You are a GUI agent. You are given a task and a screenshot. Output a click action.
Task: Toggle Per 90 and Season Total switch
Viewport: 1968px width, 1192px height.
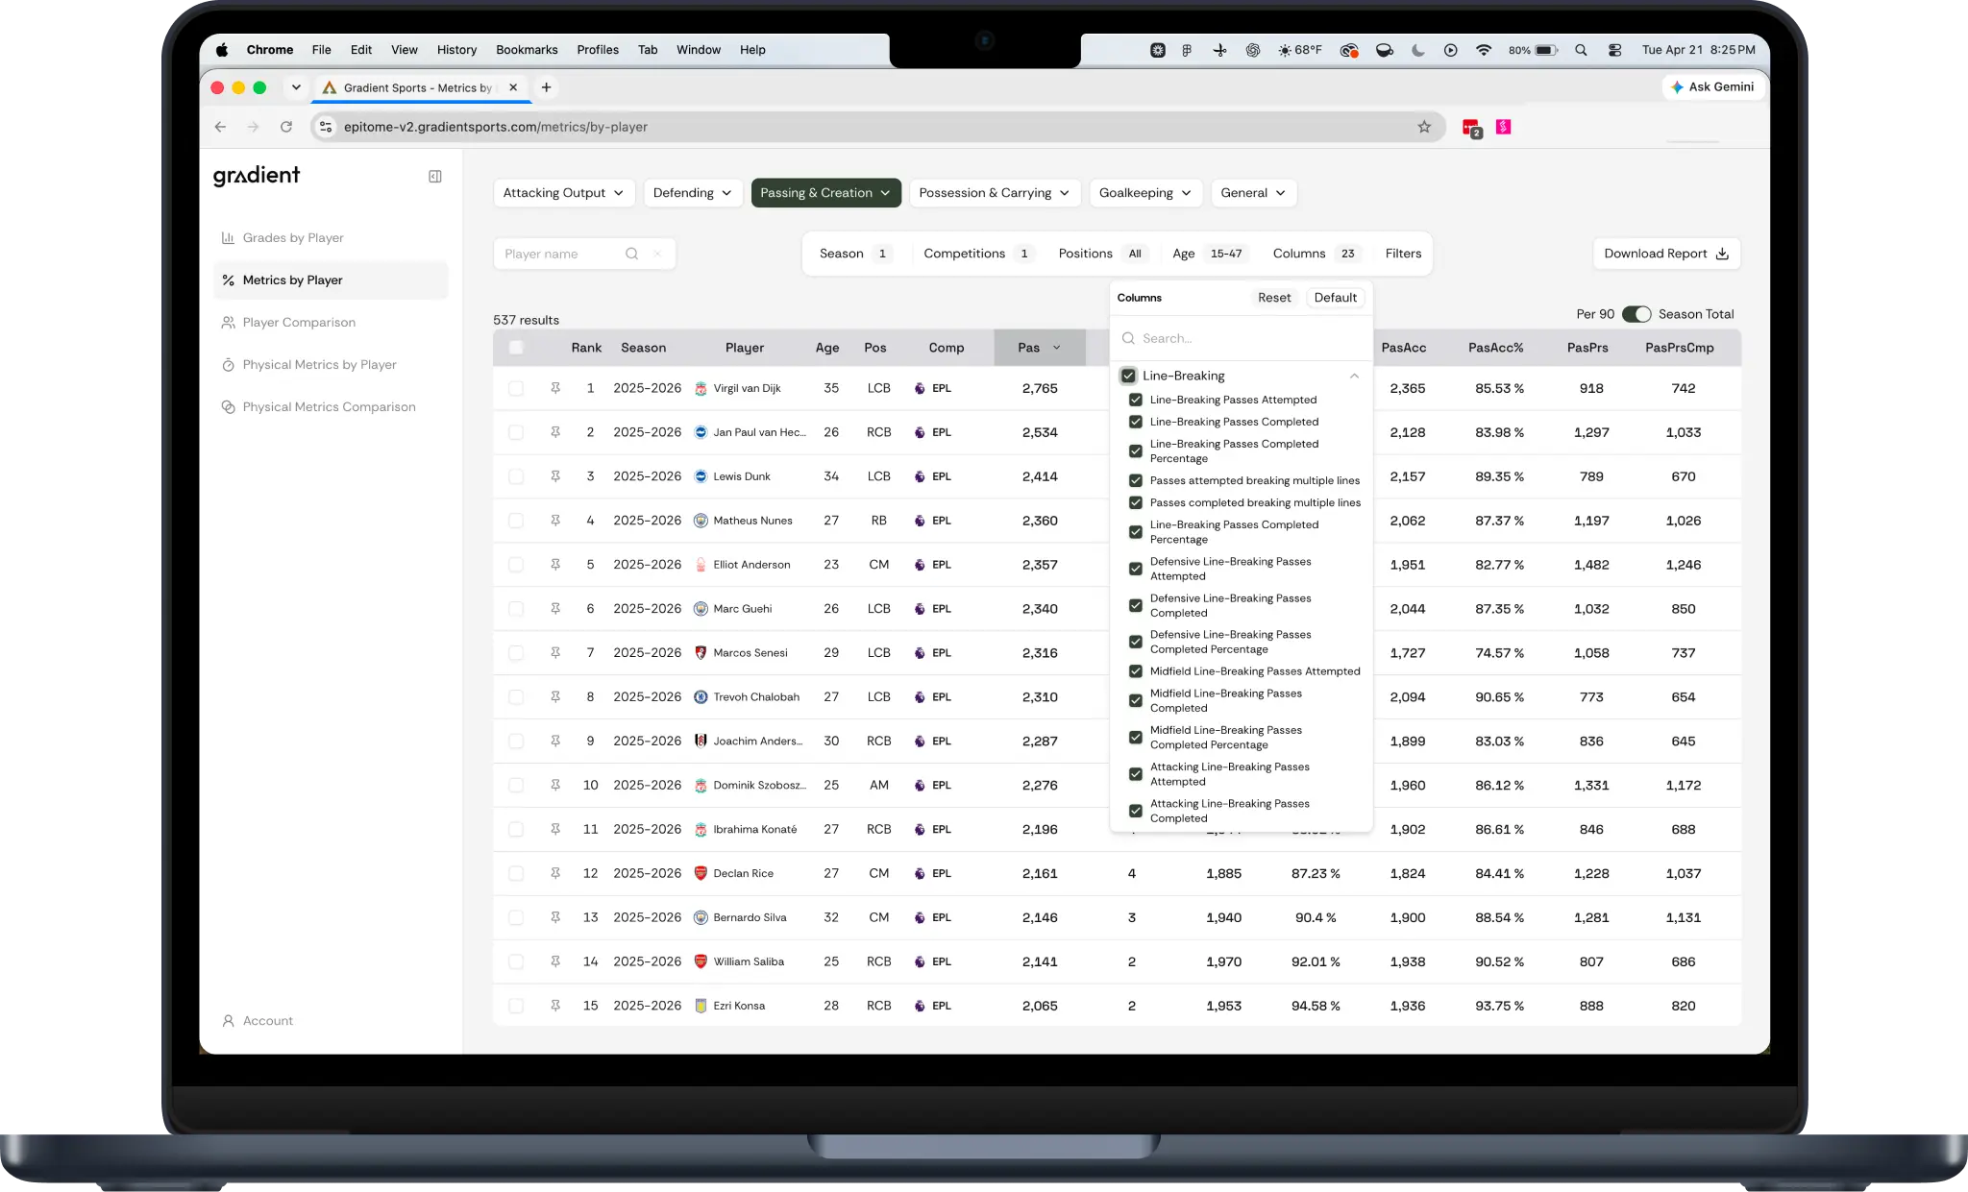1636,314
